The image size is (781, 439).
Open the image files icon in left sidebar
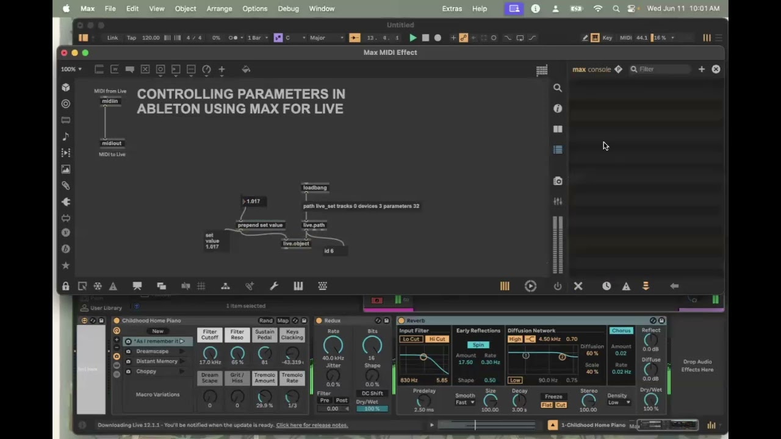pyautogui.click(x=66, y=169)
